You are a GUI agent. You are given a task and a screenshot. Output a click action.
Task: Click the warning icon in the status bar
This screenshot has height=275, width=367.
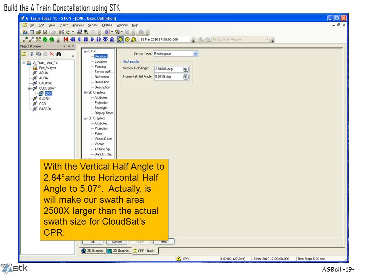[x=179, y=259]
